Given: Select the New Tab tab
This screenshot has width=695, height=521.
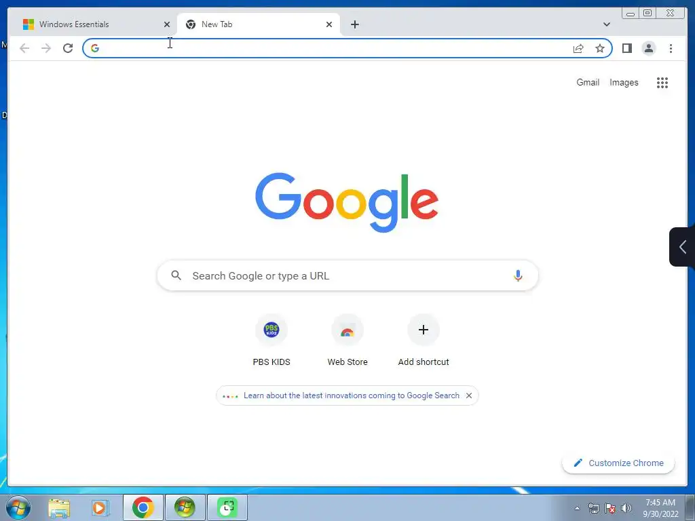Looking at the screenshot, I should pos(259,24).
